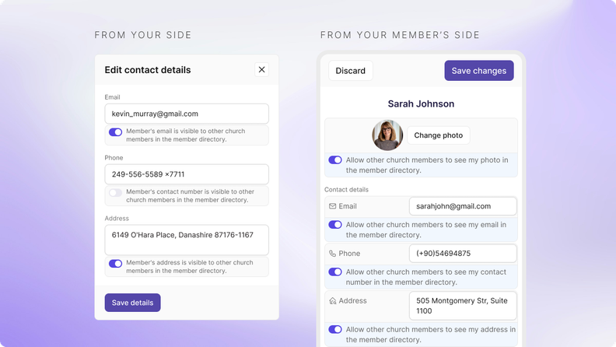Click the envelope icon beside Email

tap(332, 206)
